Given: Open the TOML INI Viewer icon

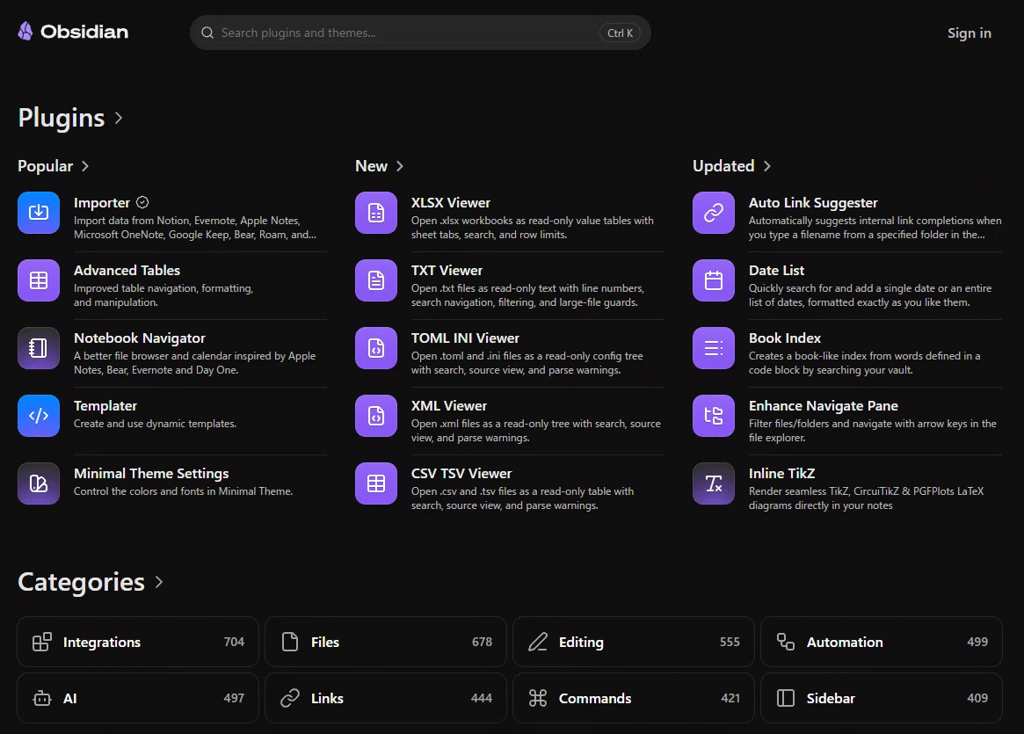Looking at the screenshot, I should [x=376, y=348].
